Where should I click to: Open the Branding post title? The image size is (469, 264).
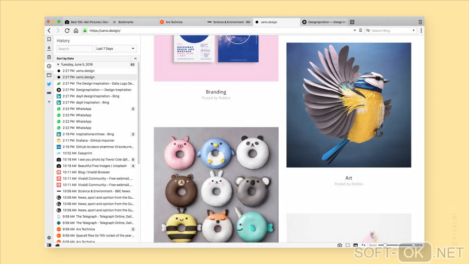[216, 92]
